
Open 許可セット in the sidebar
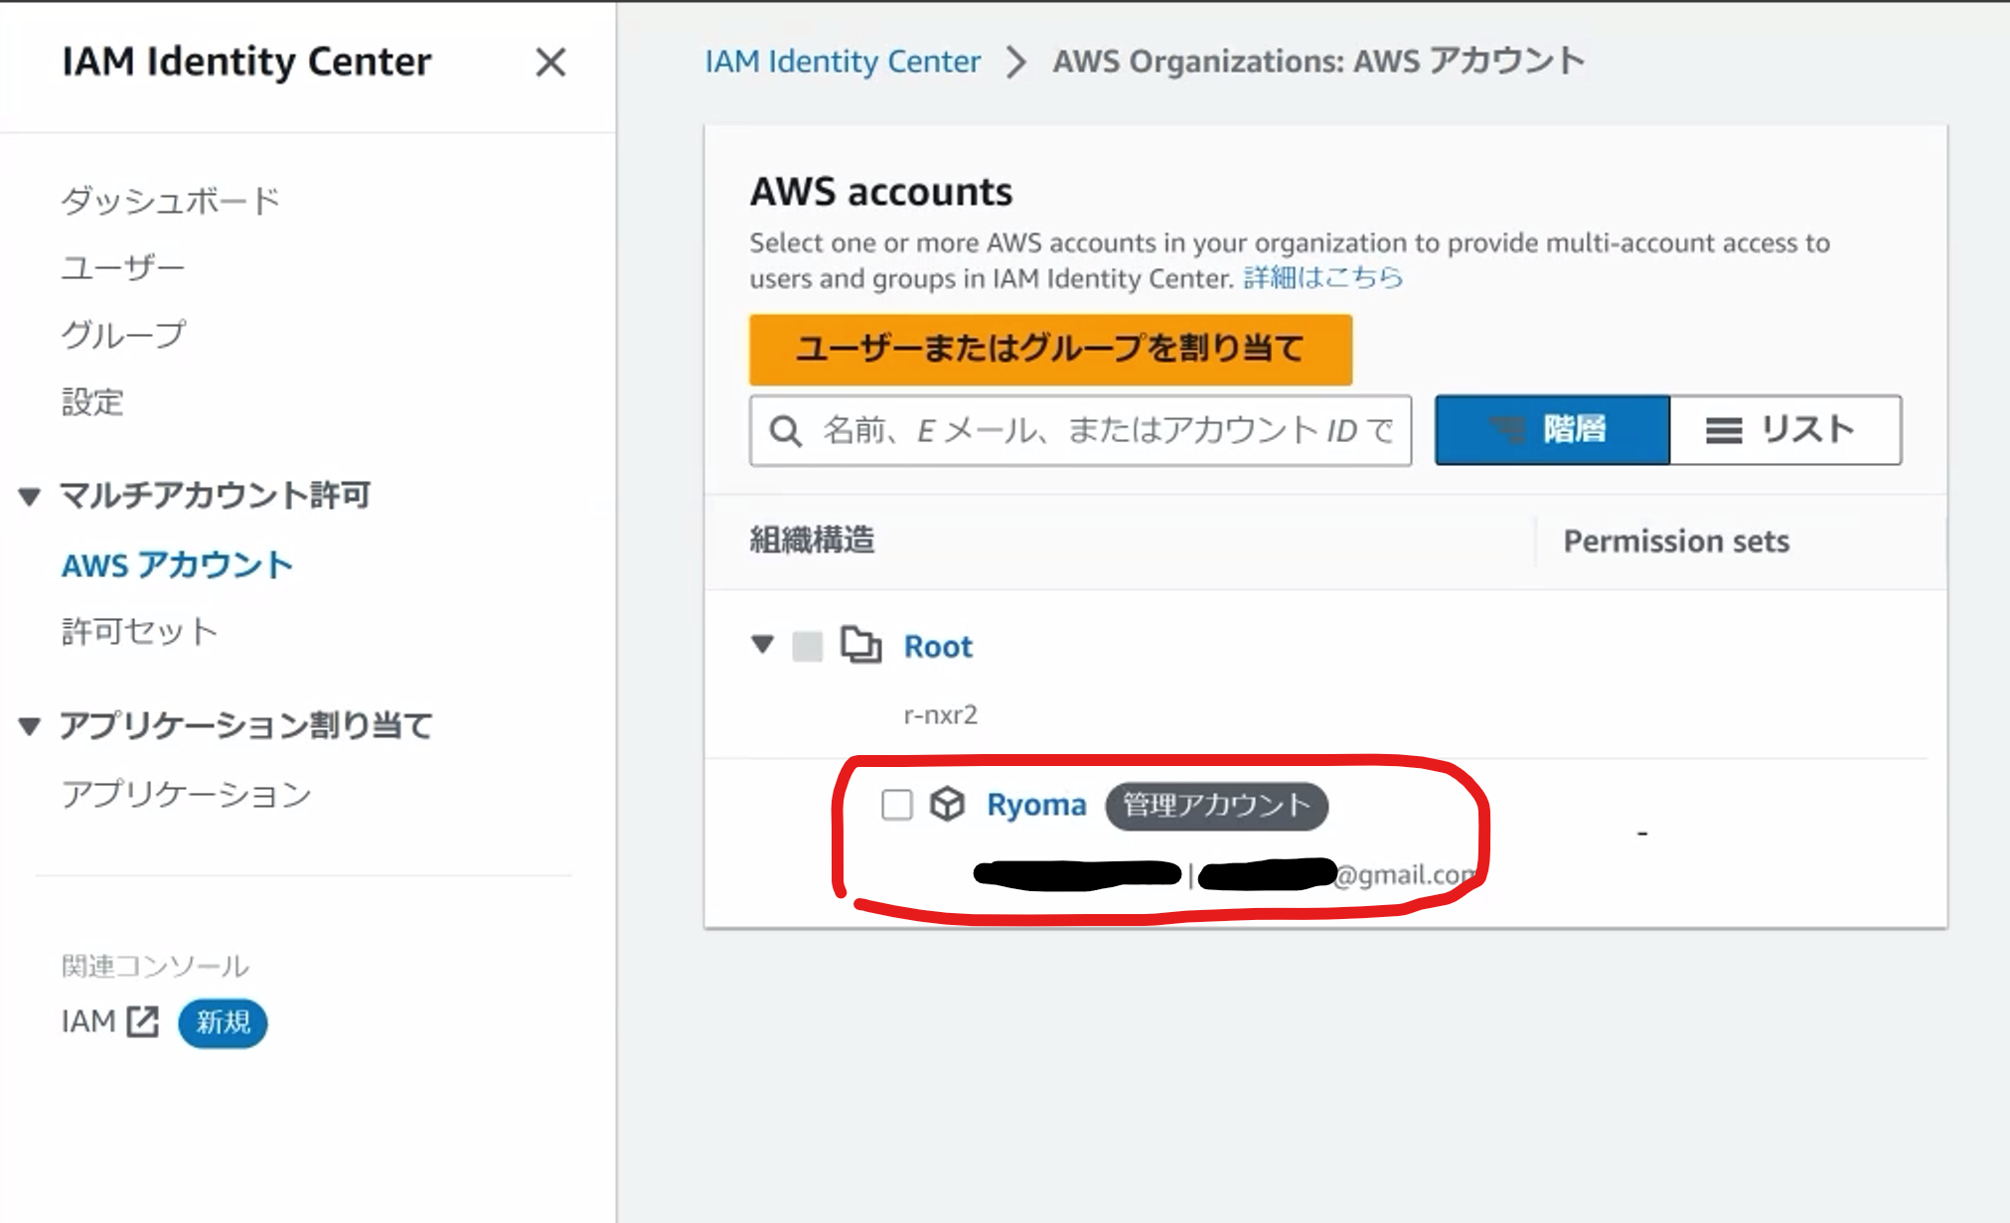point(139,631)
